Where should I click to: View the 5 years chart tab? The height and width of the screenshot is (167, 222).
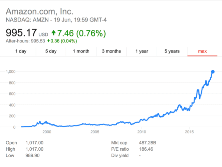[x=172, y=51]
